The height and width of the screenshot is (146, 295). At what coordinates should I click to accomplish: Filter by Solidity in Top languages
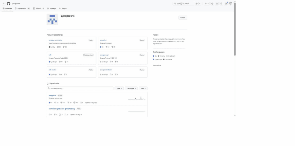point(161,56)
